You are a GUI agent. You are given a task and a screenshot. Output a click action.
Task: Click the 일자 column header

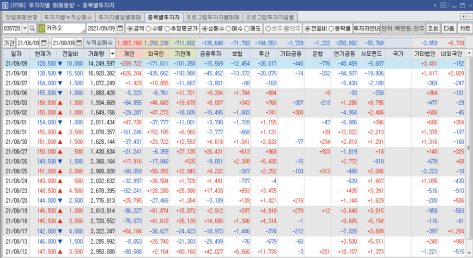[x=16, y=54]
